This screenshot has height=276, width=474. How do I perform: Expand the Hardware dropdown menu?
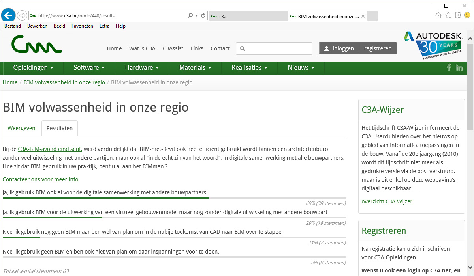tap(142, 68)
